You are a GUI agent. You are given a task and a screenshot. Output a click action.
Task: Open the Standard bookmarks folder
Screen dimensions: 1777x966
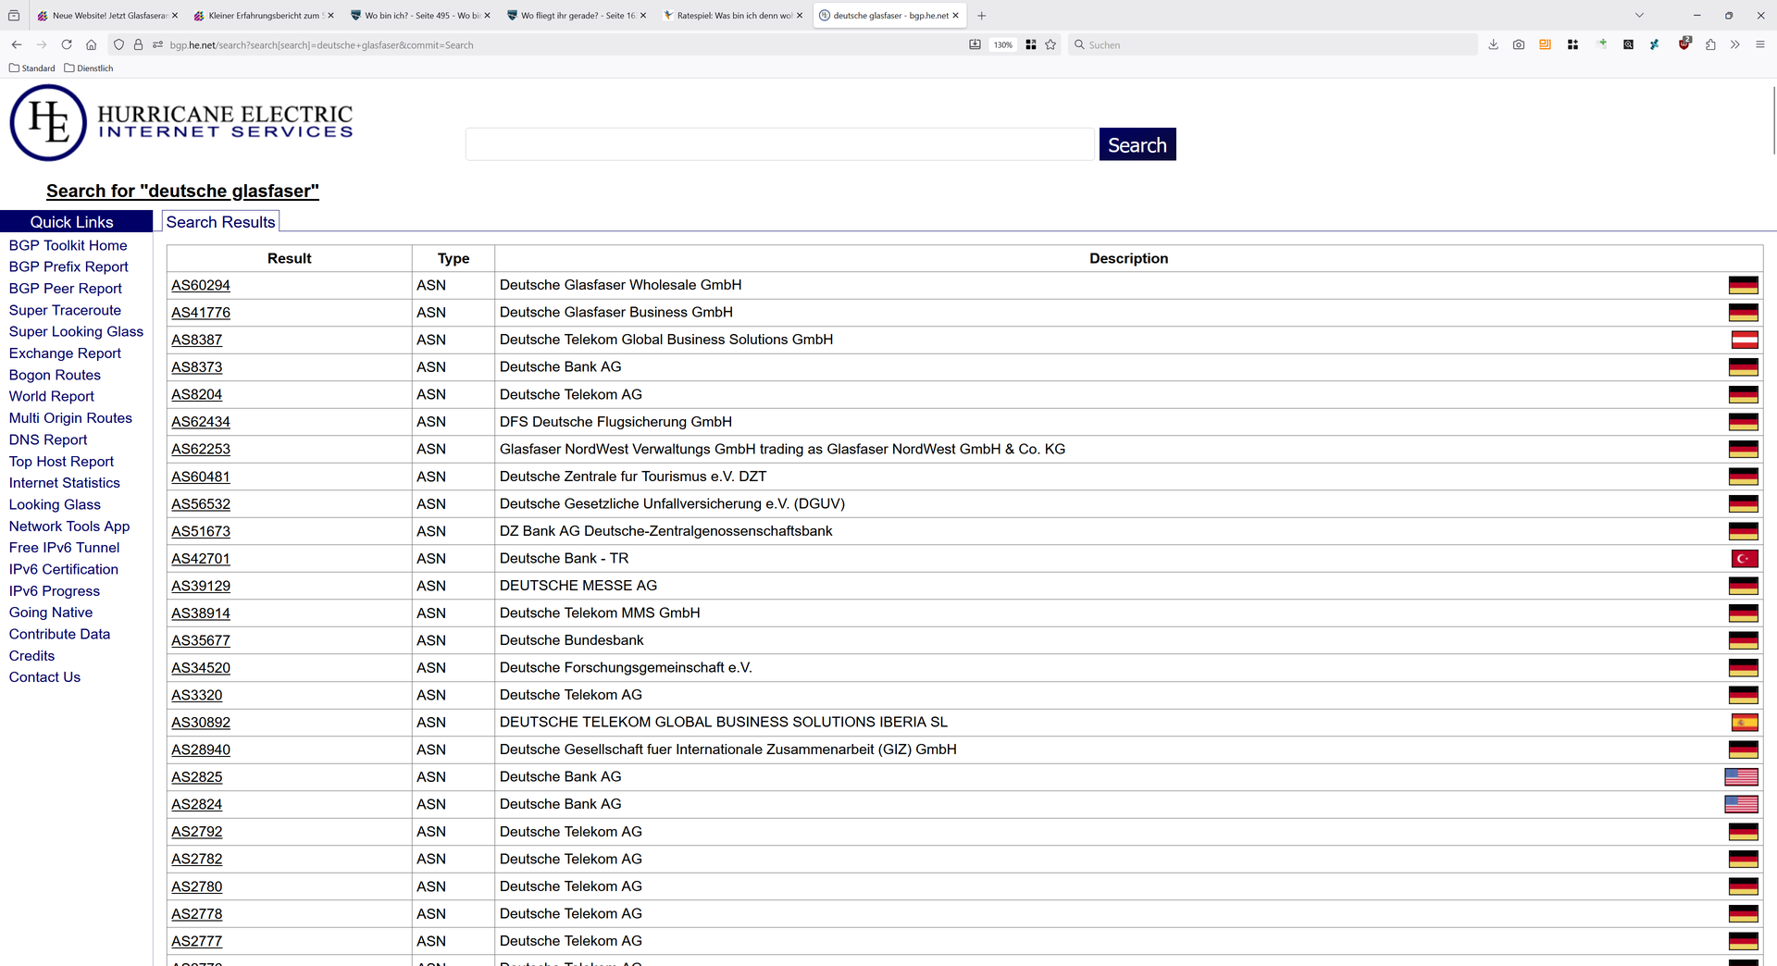point(32,68)
